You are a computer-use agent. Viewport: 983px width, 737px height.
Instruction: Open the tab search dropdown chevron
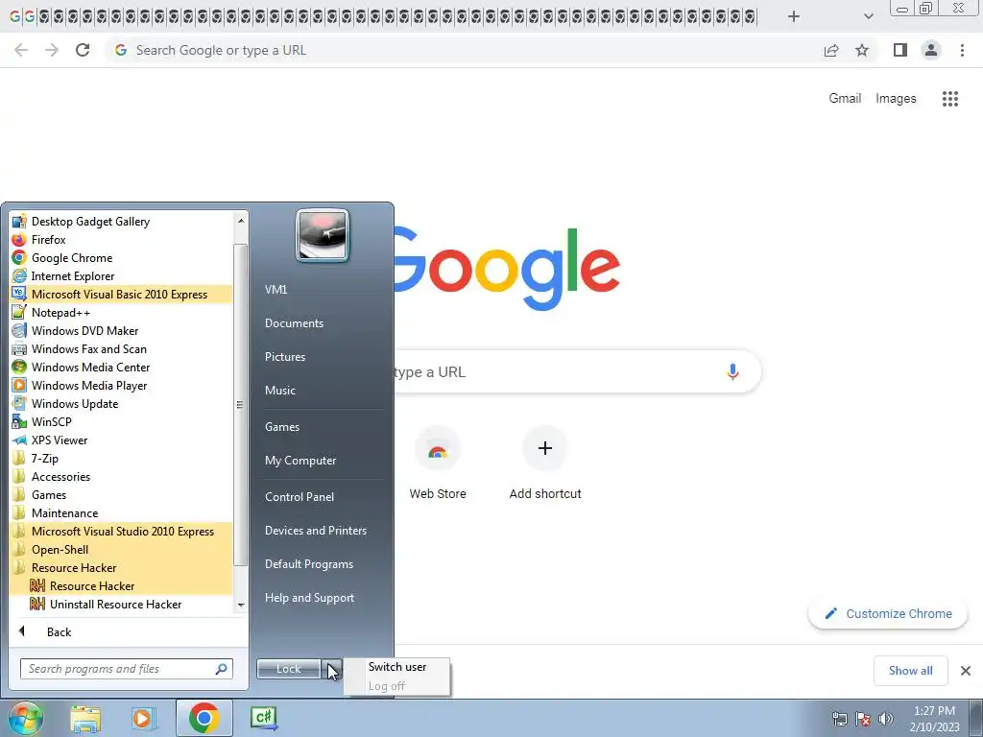pos(868,16)
